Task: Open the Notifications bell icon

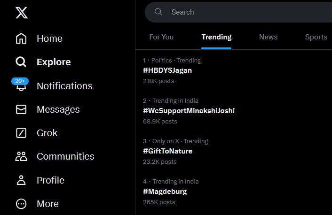Action: click(x=22, y=88)
